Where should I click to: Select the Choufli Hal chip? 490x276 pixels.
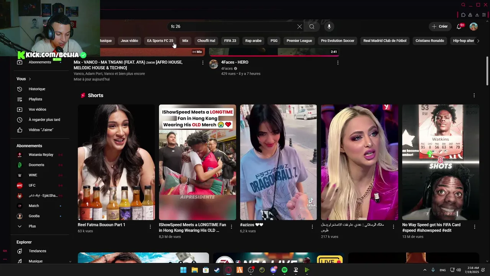pyautogui.click(x=206, y=41)
